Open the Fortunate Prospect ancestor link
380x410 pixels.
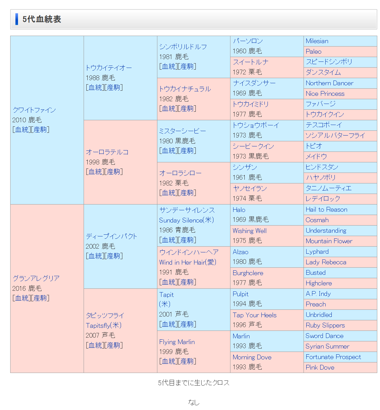pyautogui.click(x=333, y=357)
